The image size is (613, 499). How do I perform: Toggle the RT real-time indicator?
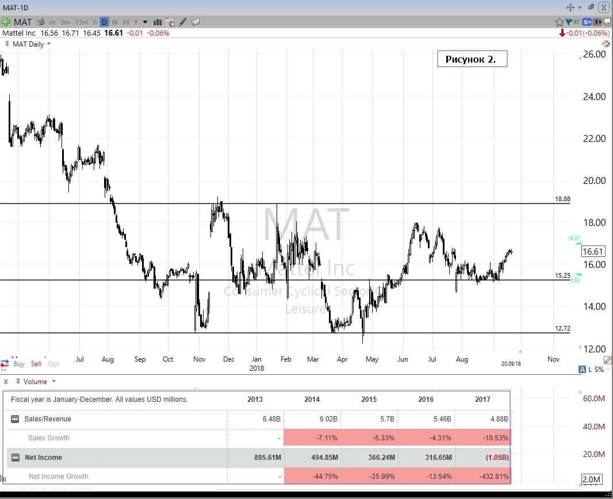click(x=577, y=22)
